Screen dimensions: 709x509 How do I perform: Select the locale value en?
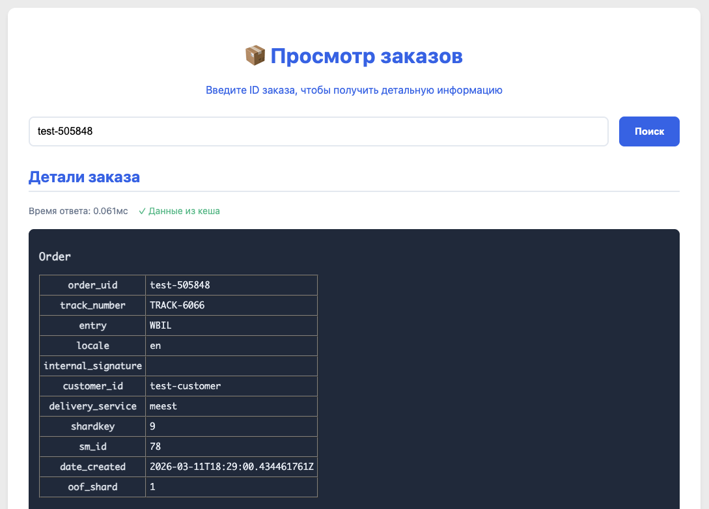click(x=155, y=345)
